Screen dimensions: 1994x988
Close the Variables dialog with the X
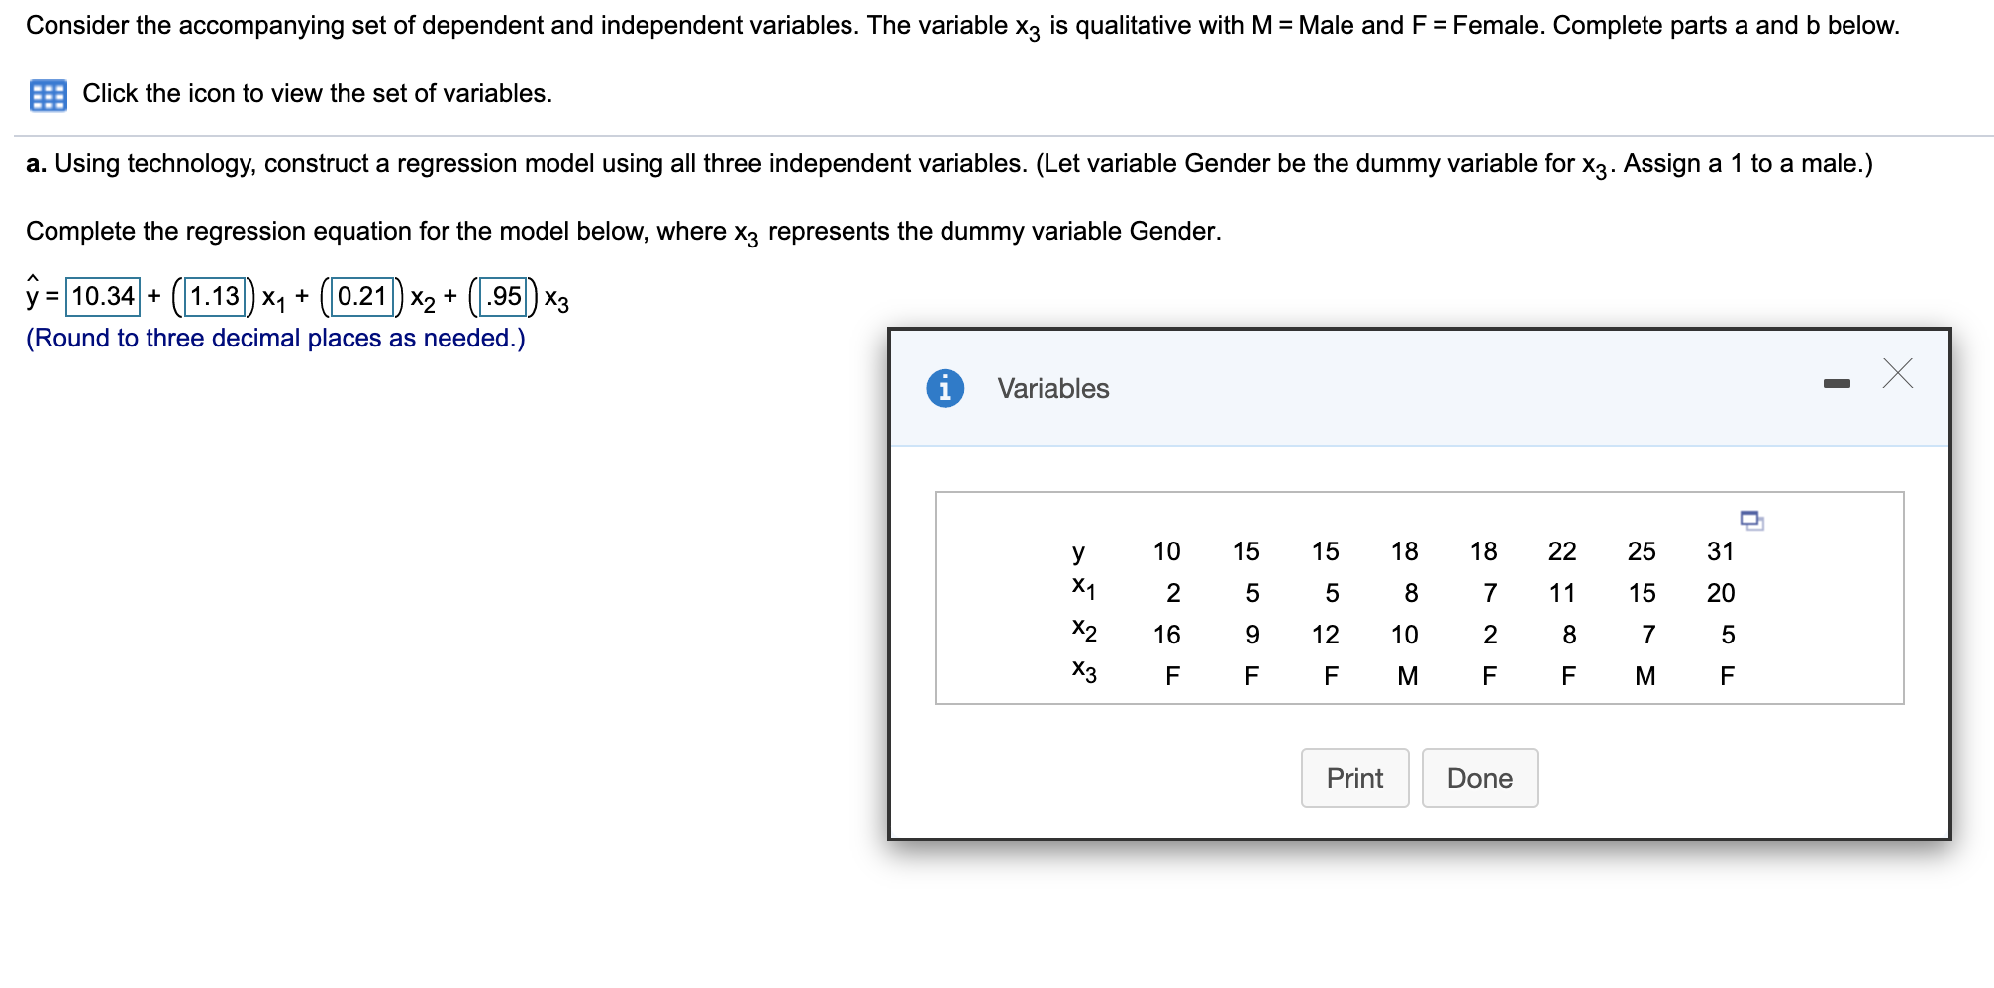coord(1896,373)
